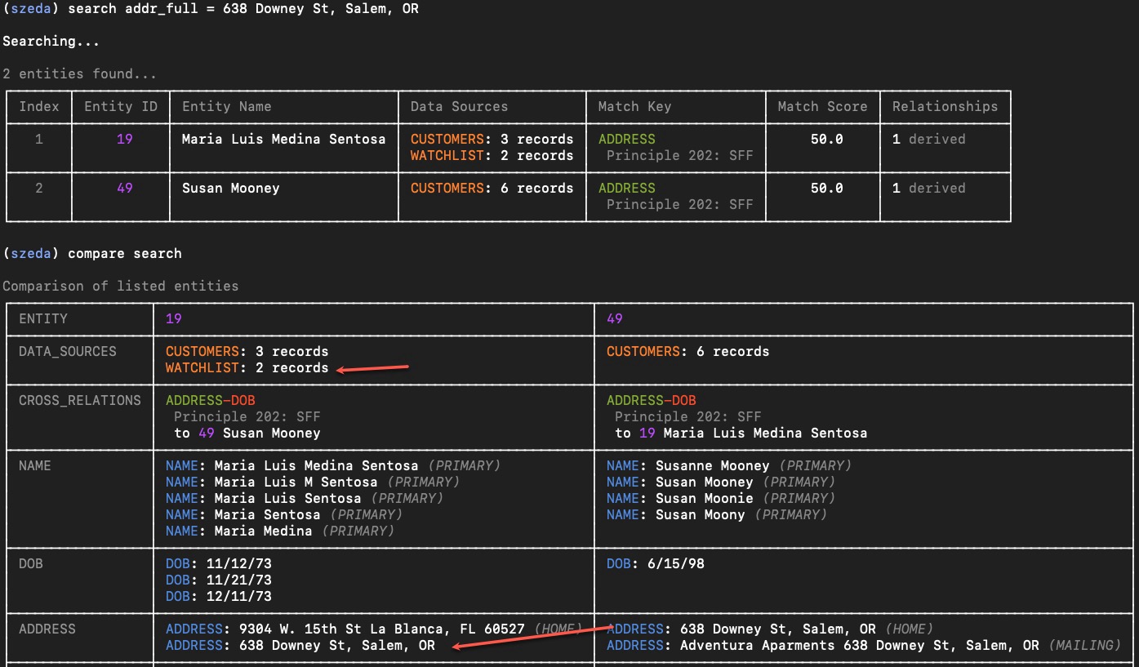This screenshot has height=667, width=1139.
Task: Click the Entity Name column header
Action: point(226,106)
